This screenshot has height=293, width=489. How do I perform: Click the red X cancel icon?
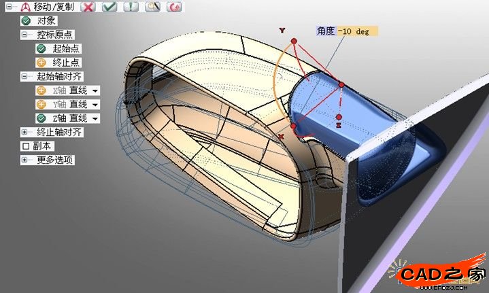tap(88, 7)
